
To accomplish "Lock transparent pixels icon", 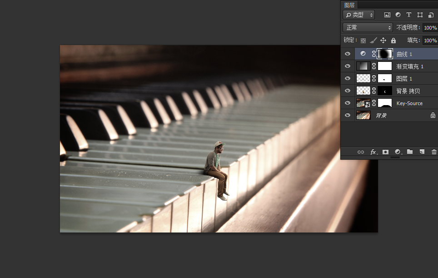I will 363,40.
